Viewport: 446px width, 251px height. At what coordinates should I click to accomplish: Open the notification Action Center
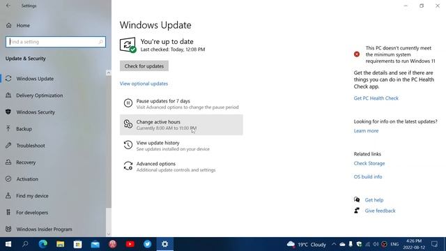click(x=434, y=244)
